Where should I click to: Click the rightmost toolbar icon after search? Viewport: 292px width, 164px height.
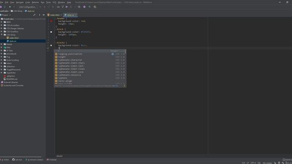coord(95,7)
